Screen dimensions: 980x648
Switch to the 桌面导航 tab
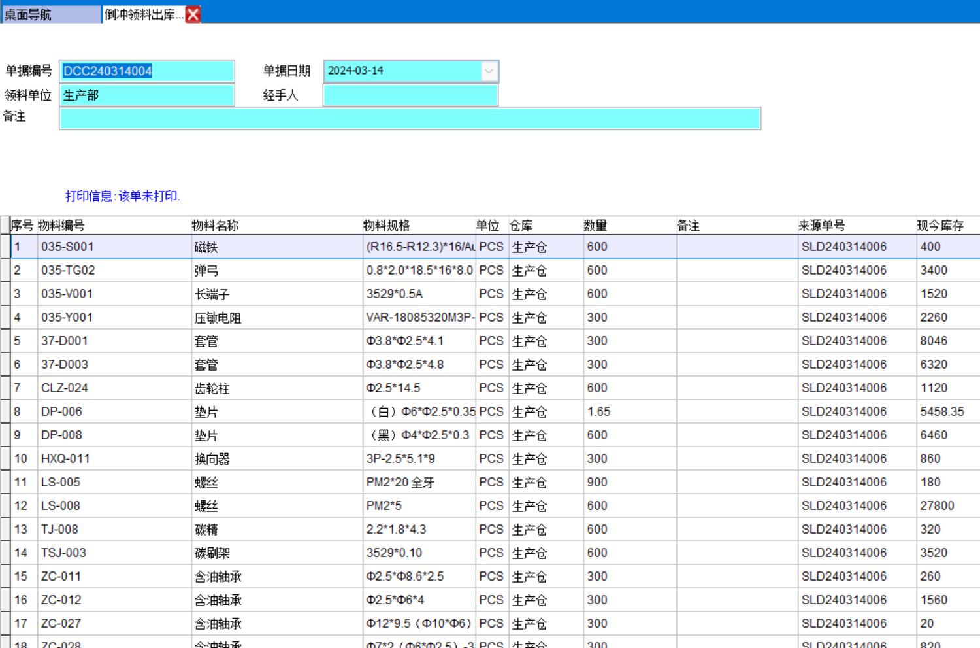(x=51, y=14)
